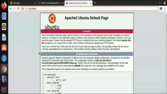Close the How to Install Apache tab
167x94 pixels.
[x=63, y=3]
